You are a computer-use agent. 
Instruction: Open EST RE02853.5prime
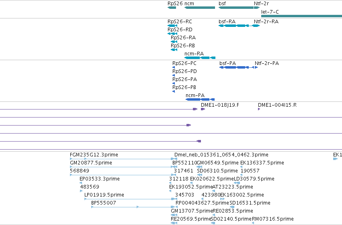(x=233, y=211)
